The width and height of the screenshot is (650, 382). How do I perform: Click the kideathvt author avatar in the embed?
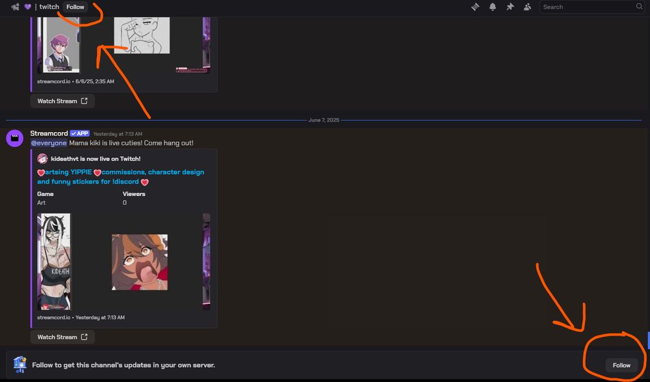42,159
